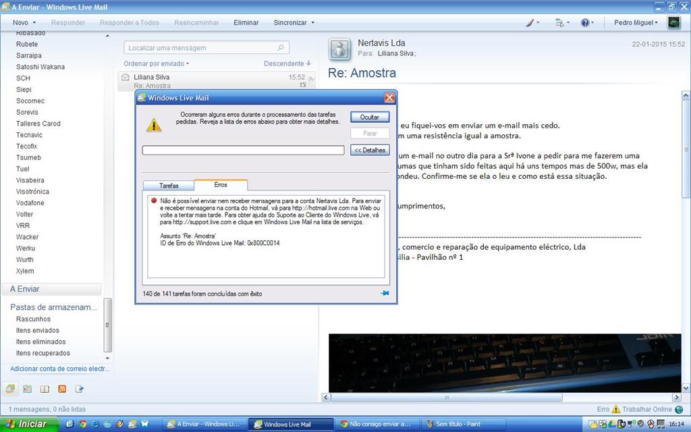Open the blue Help question mark icon
This screenshot has width=691, height=432.
(x=586, y=22)
